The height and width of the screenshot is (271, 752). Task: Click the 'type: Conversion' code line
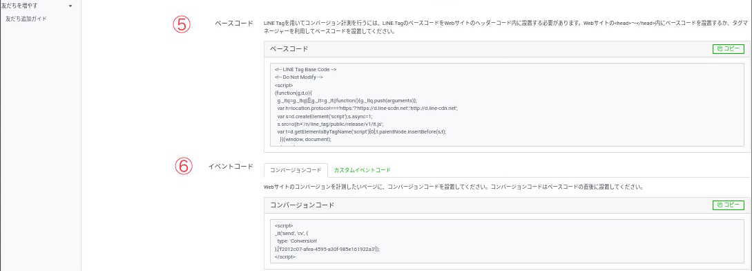point(297,241)
